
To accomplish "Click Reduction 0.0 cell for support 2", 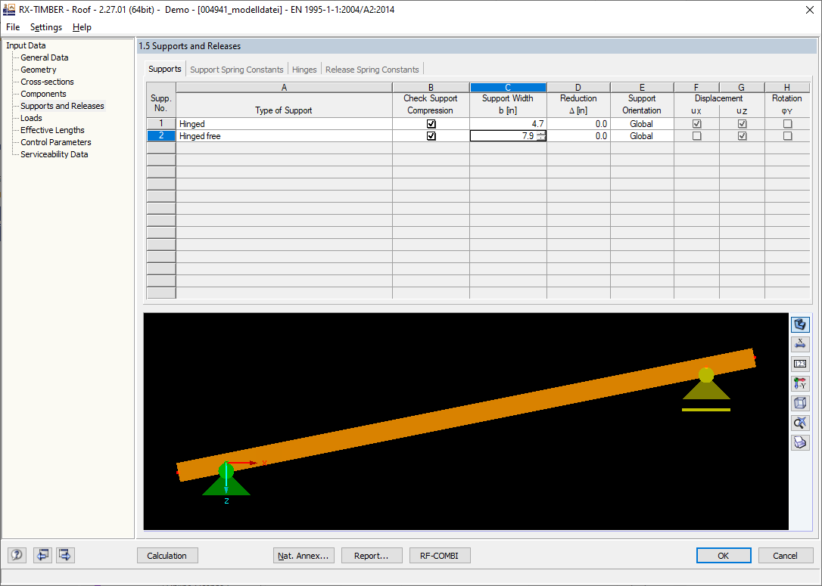I will (578, 136).
